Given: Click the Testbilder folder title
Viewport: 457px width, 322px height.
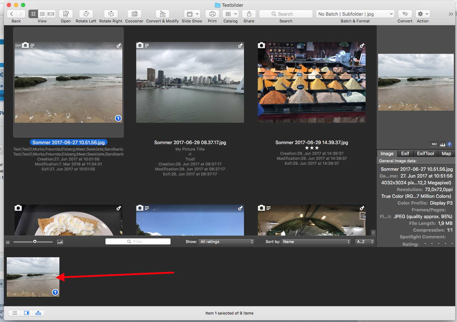Looking at the screenshot, I should tap(229, 5).
